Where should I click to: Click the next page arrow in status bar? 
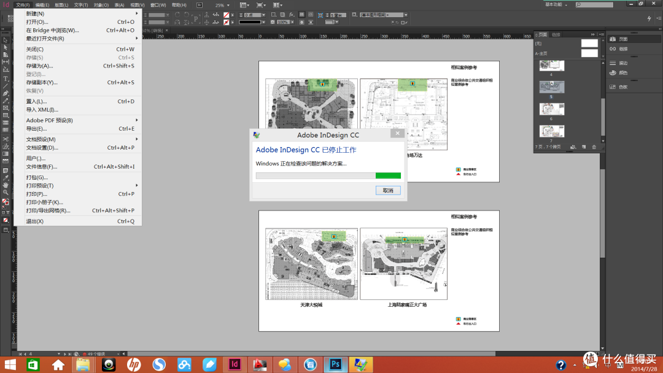[64, 354]
